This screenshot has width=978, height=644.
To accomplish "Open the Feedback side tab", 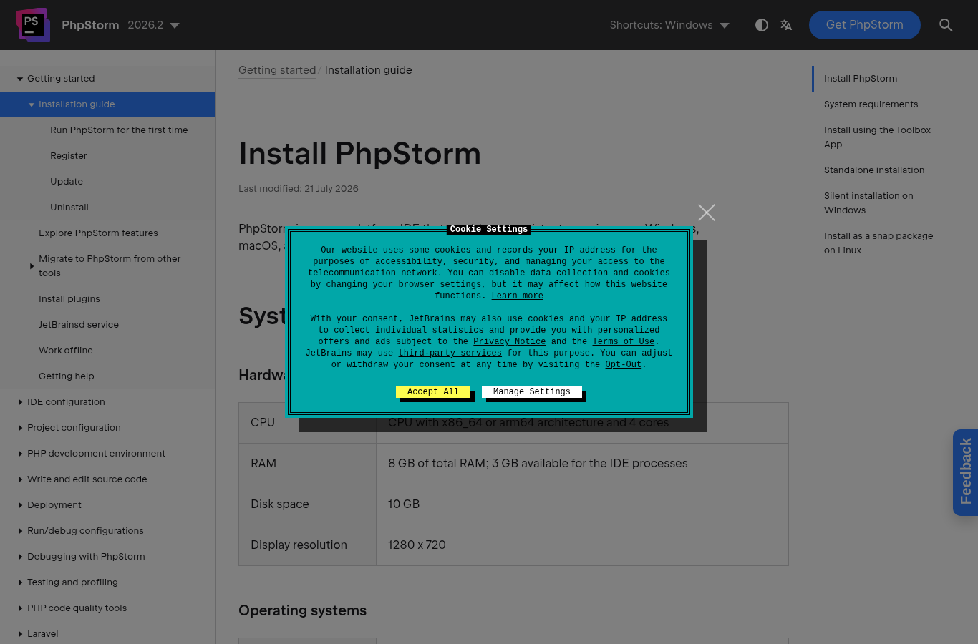I will point(965,472).
